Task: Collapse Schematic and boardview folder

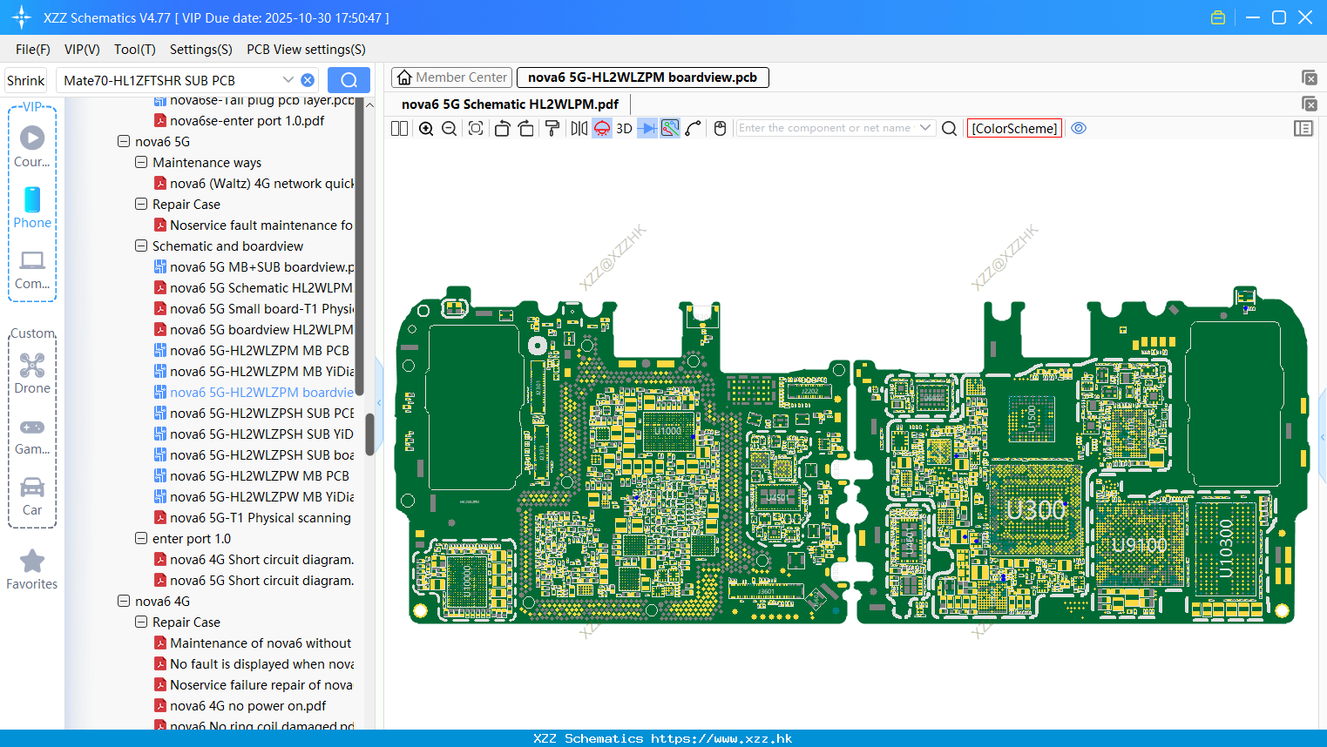Action: pyautogui.click(x=141, y=246)
